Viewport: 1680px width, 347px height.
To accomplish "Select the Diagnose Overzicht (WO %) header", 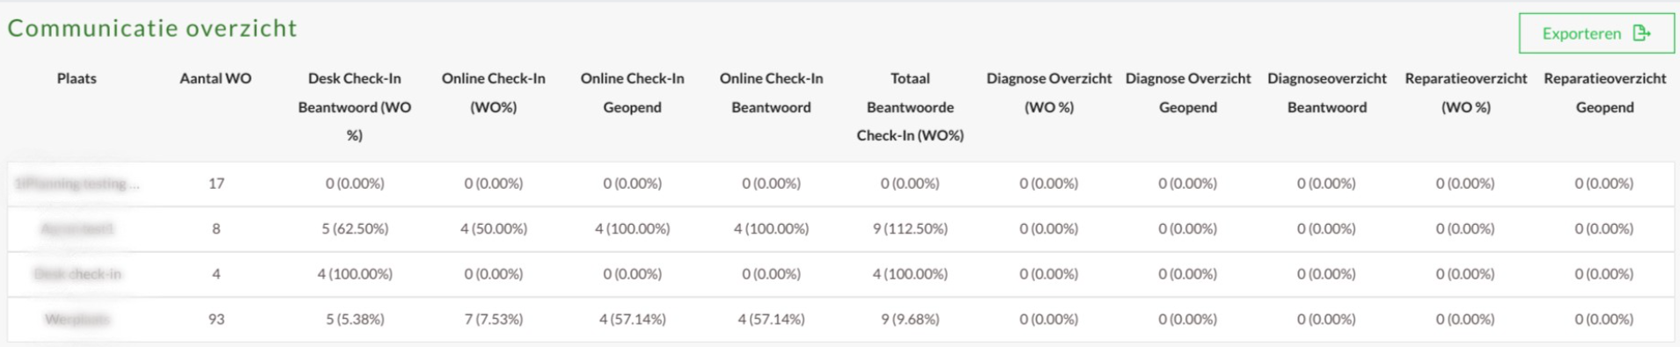I will click(x=1049, y=92).
